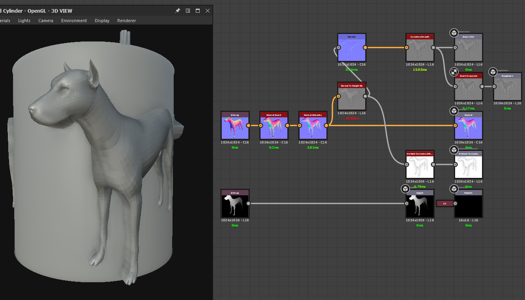Viewport: 525px width, 300px height.
Task: Select the black-and-white Bitmap height node
Action: (x=235, y=206)
